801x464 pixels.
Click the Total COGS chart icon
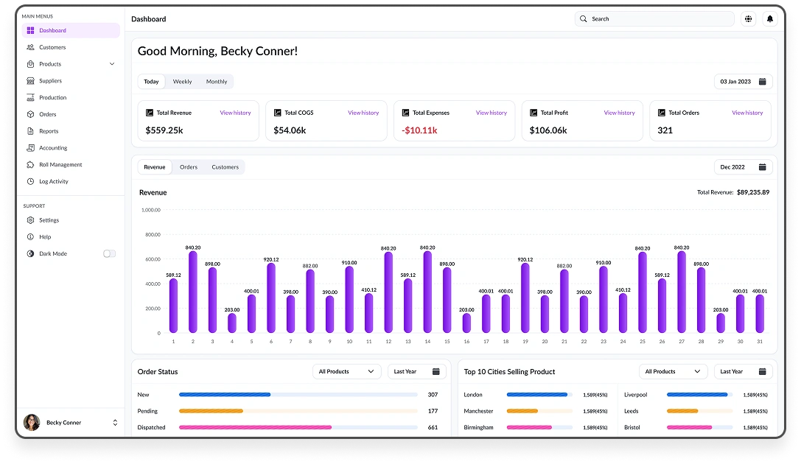point(278,113)
